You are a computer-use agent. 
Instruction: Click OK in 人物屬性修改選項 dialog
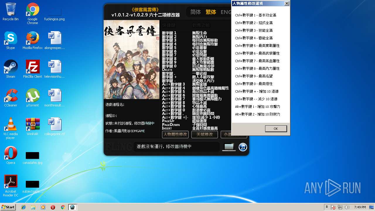click(x=276, y=129)
